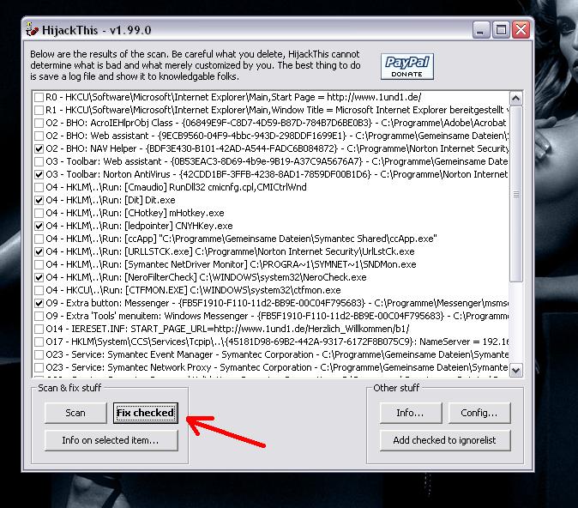Select text 'http://www.1und1.de/' in R0 row

(374, 97)
